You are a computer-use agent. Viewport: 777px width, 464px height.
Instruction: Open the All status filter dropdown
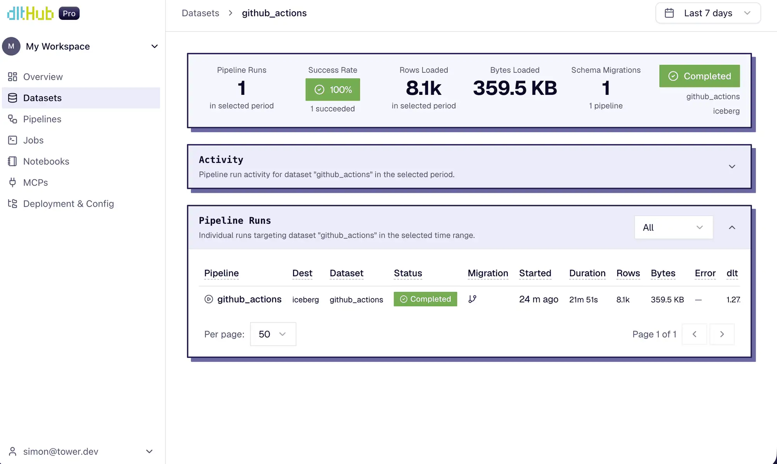pos(674,227)
